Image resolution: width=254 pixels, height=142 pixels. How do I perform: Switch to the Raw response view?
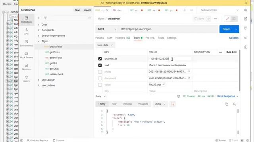tap(114, 104)
